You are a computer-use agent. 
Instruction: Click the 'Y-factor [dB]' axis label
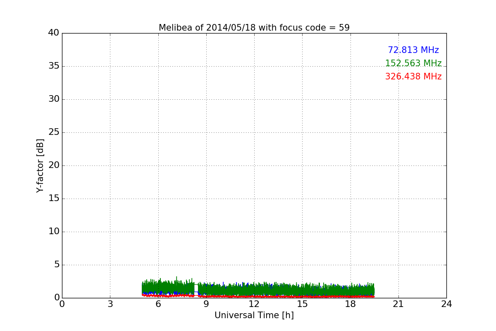coord(40,165)
